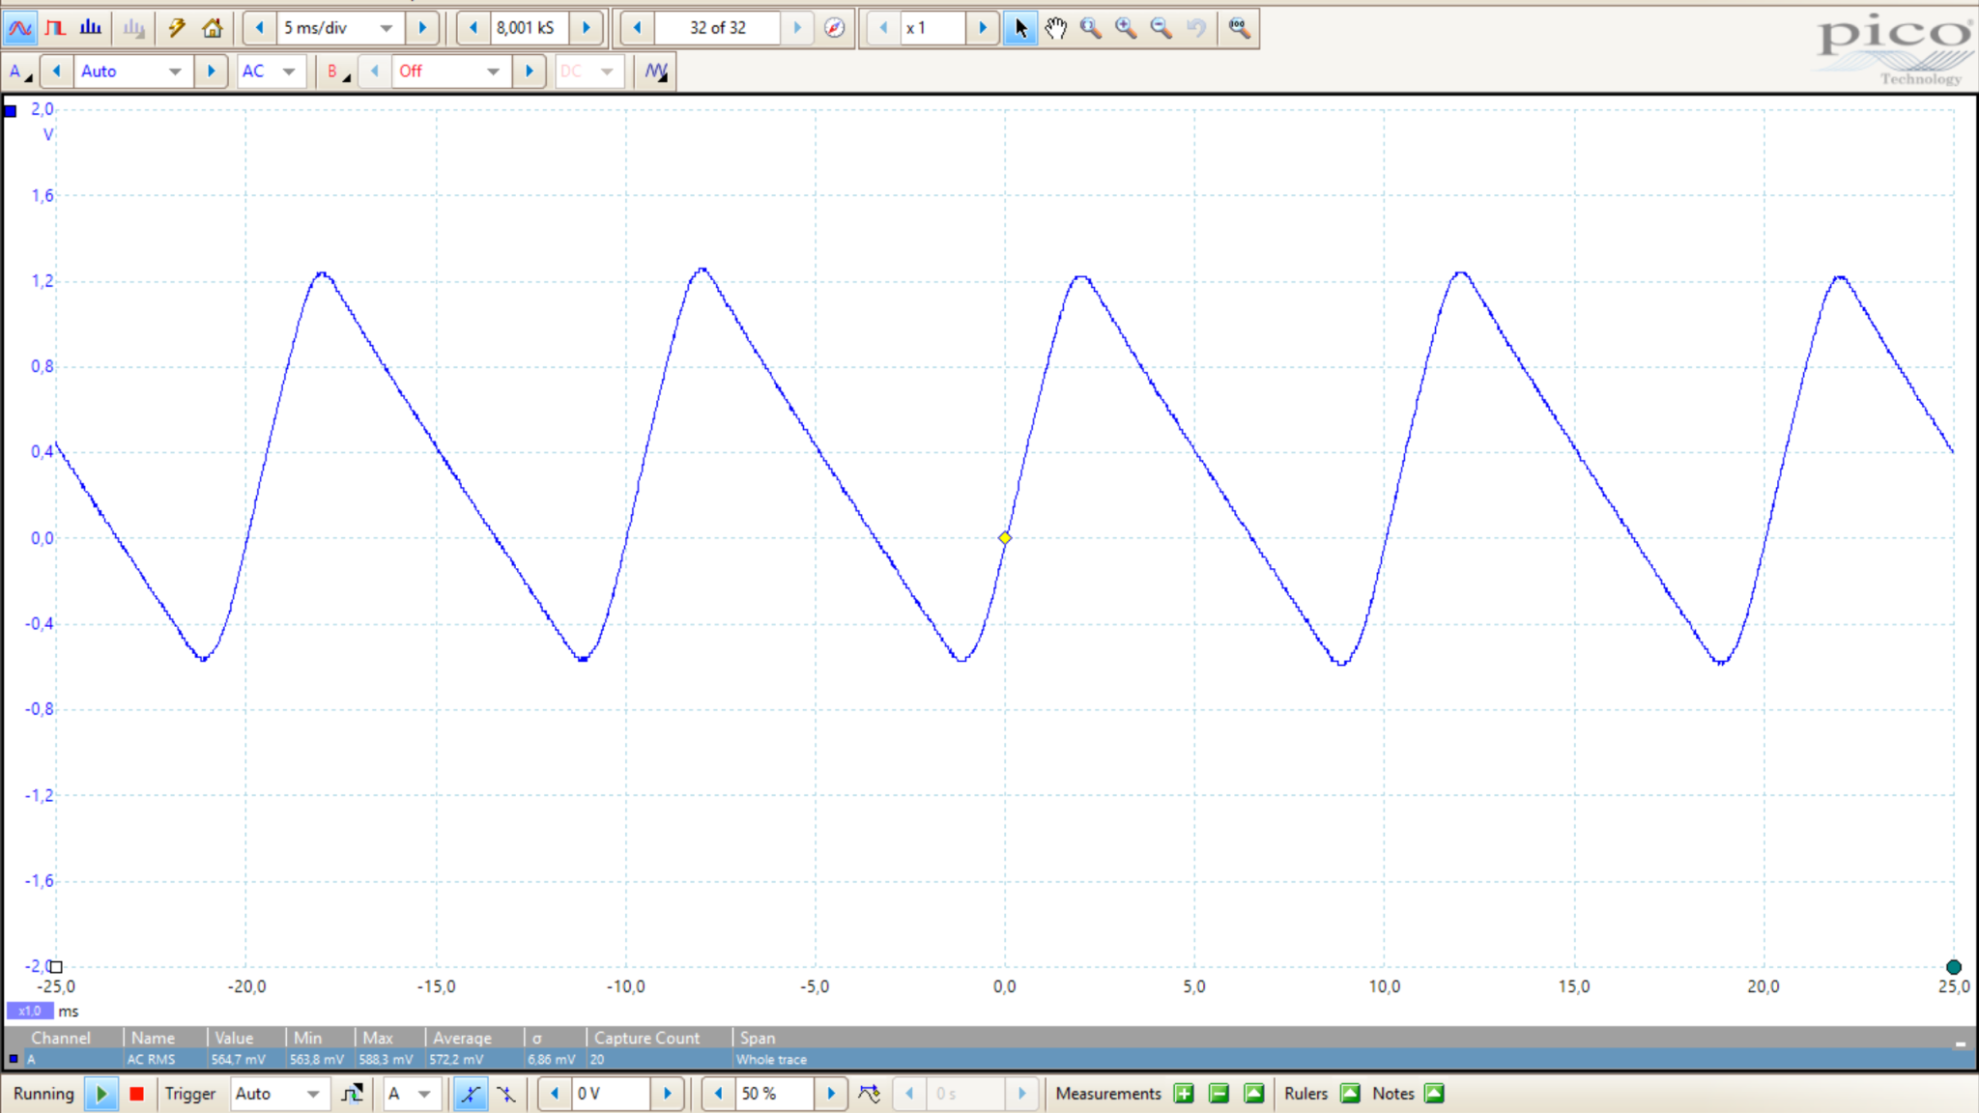Screen dimensions: 1979x1113
Task: Open the buffer navigator compass icon
Action: click(835, 28)
